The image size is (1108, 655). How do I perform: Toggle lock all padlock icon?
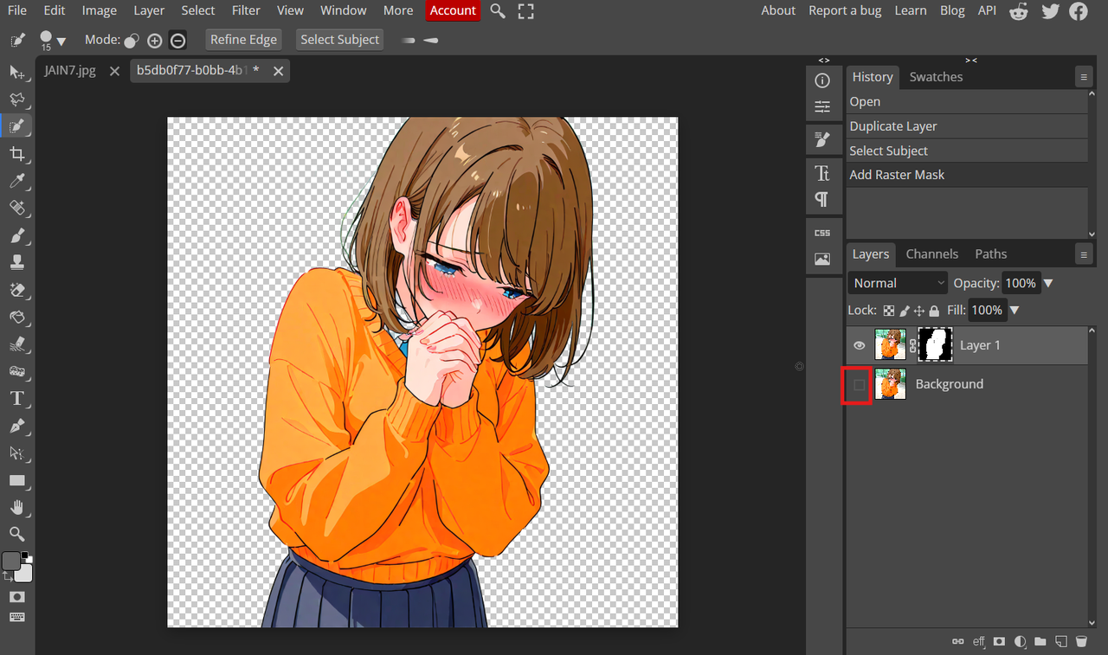point(934,311)
